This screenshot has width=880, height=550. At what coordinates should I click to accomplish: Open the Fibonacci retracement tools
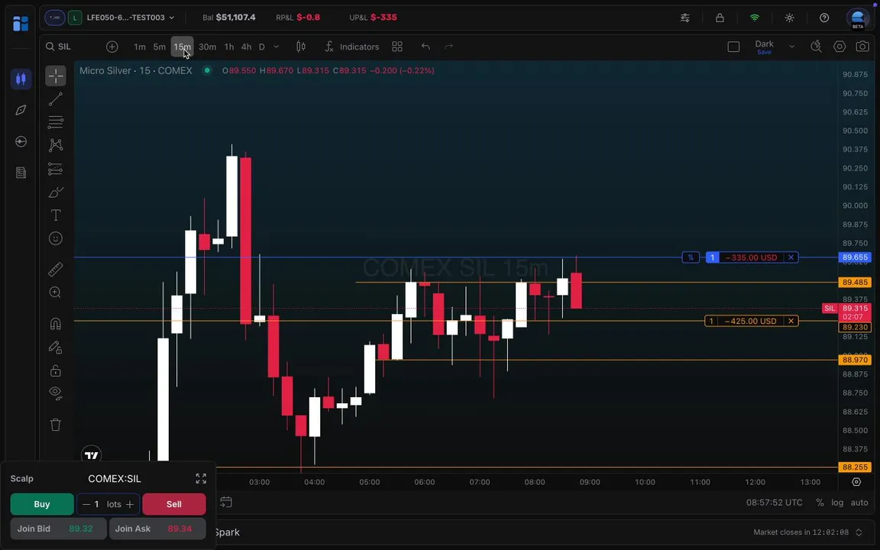click(56, 122)
